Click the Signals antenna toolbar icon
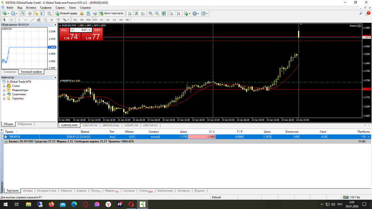This screenshot has height=209, width=372. coord(95,13)
